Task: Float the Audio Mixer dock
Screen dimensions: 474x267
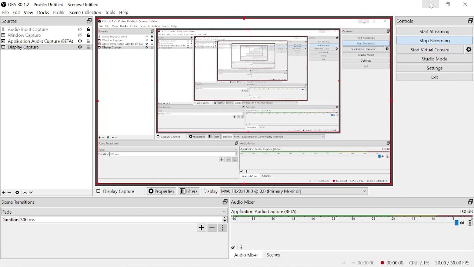Action: coord(470,202)
